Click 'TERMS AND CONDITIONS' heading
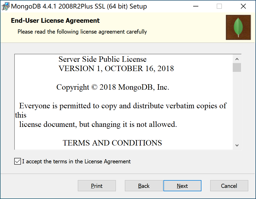The height and width of the screenshot is (199, 256). click(112, 143)
